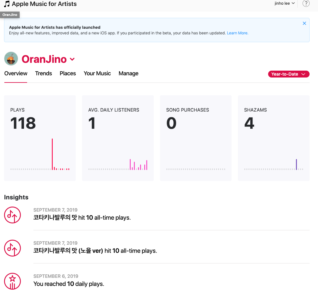Click the tall red spike in Plays chart
The image size is (318, 295).
pos(52,154)
